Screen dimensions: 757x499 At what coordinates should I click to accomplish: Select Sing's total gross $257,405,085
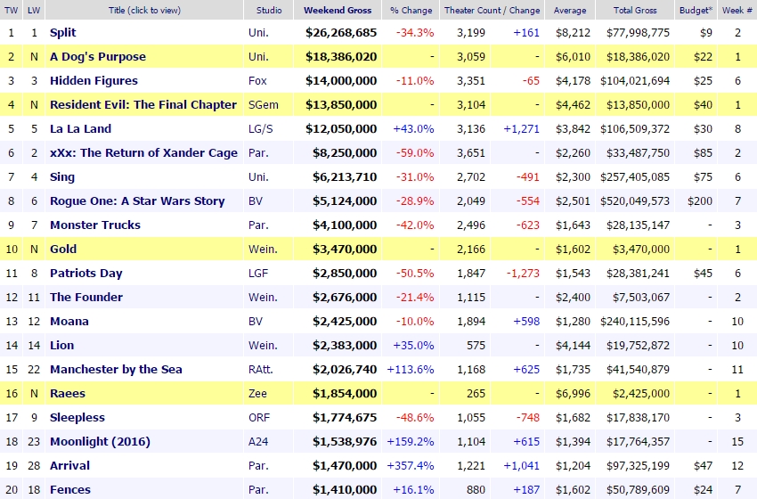635,177
